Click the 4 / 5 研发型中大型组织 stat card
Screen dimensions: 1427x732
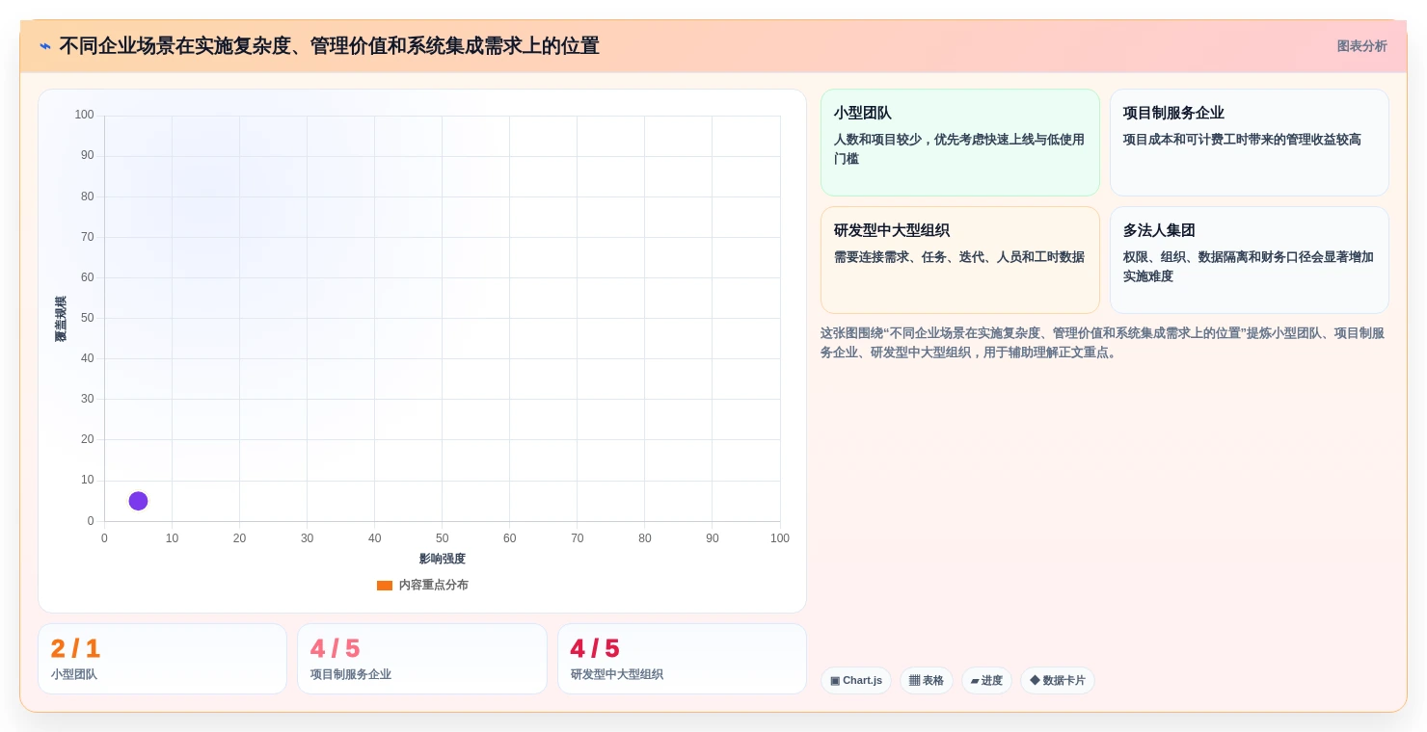click(682, 659)
